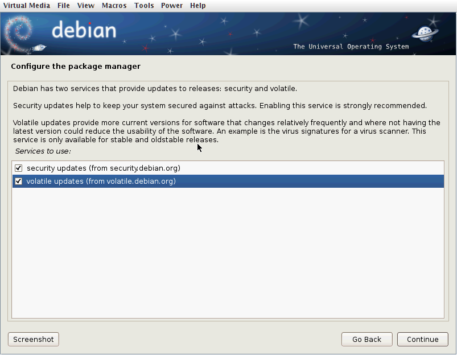Open the File menu
Screen dimensions: 457x355
[x=64, y=6]
